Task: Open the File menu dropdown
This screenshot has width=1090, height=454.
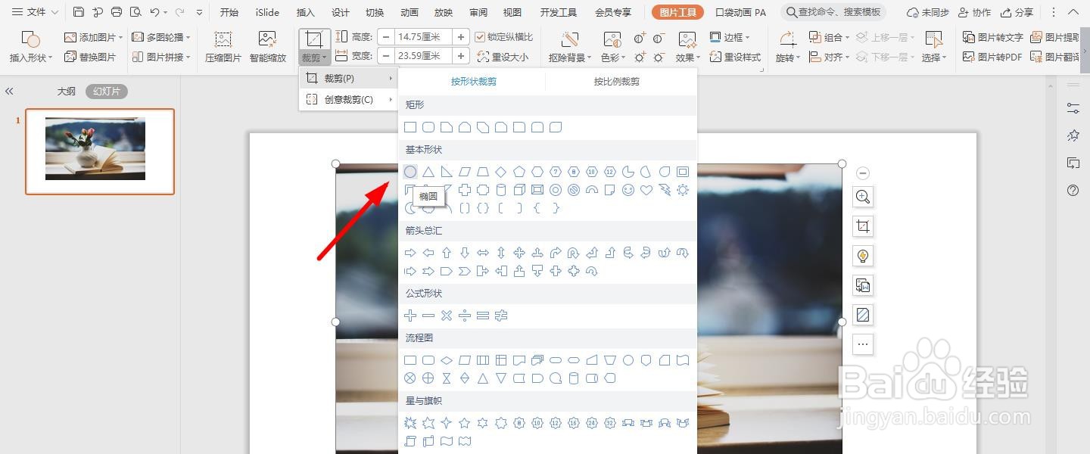Action: [x=35, y=12]
